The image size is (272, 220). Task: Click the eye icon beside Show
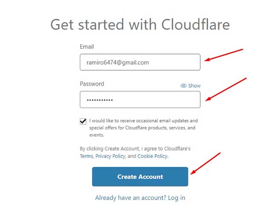coord(184,86)
